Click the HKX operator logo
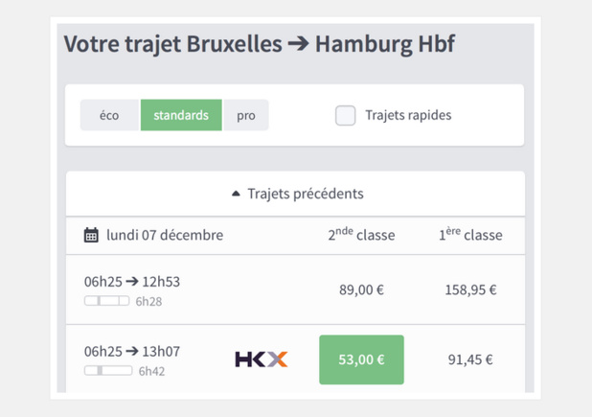This screenshot has height=417, width=592. pos(262,359)
